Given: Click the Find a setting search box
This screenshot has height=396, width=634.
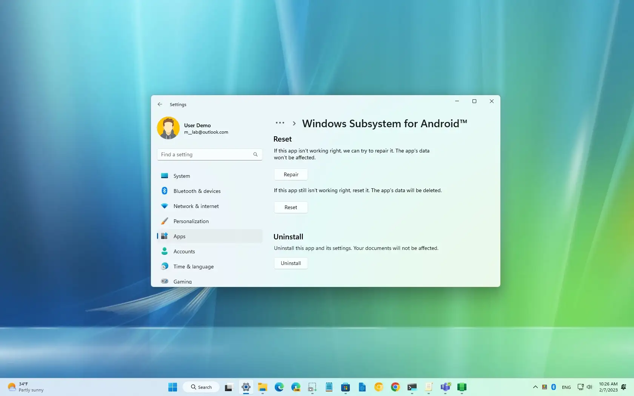Looking at the screenshot, I should [x=209, y=154].
